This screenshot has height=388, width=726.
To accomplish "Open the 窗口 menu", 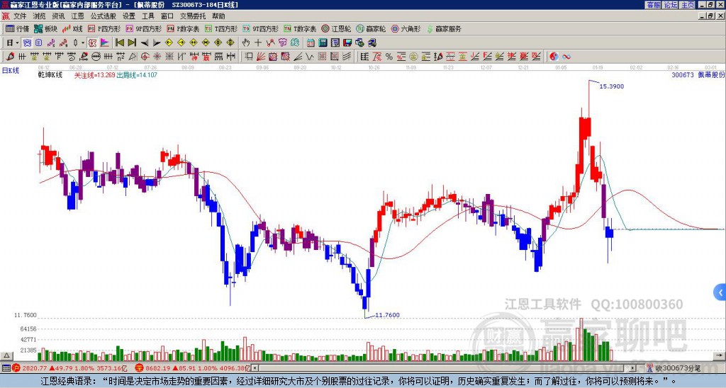I will point(167,16).
